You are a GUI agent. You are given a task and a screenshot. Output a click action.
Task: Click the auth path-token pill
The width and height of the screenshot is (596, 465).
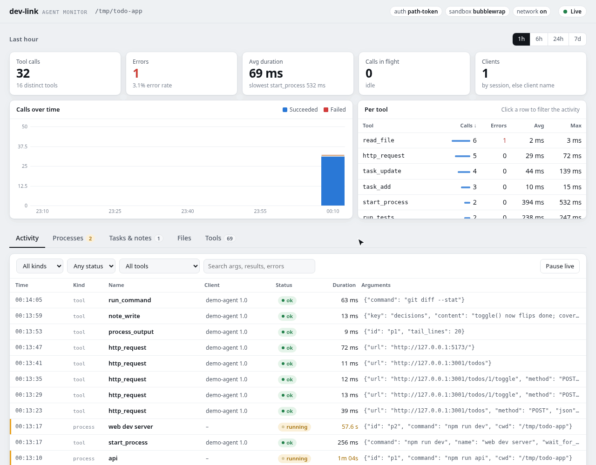pyautogui.click(x=416, y=12)
